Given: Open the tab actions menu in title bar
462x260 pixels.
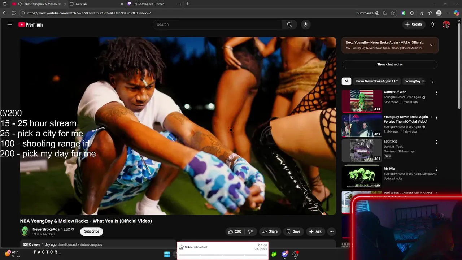Looking at the screenshot, I should click(x=5, y=4).
